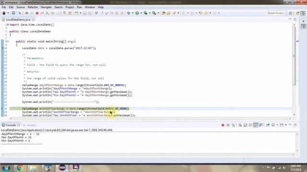Click the Windows Start button
307x172 pixels.
click(x=6, y=168)
